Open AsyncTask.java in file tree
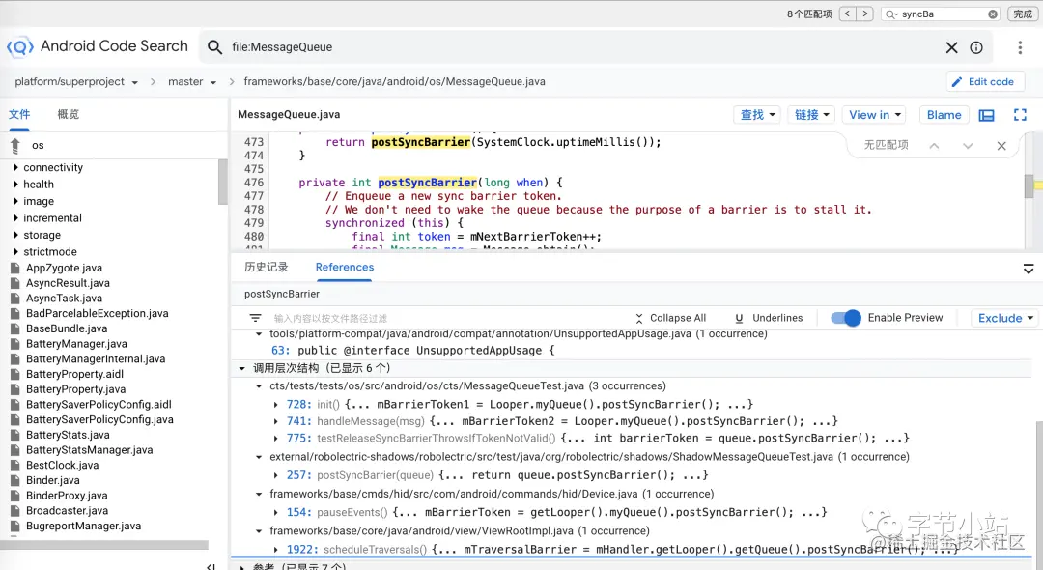Screen dimensions: 1043x570 coord(64,298)
